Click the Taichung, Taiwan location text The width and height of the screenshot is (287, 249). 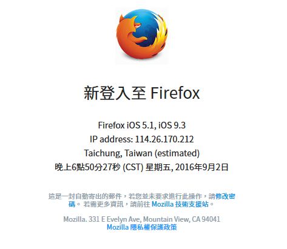click(x=118, y=153)
